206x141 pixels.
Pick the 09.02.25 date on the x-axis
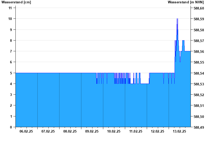[92, 131]
